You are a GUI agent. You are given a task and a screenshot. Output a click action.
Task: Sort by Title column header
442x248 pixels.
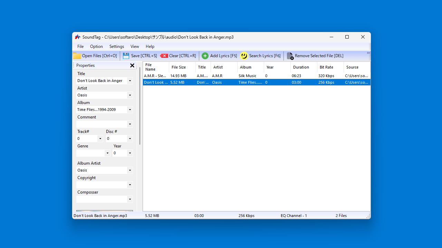pyautogui.click(x=203, y=67)
